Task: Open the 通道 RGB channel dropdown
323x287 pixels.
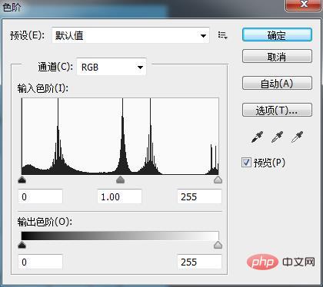Action: (x=112, y=67)
